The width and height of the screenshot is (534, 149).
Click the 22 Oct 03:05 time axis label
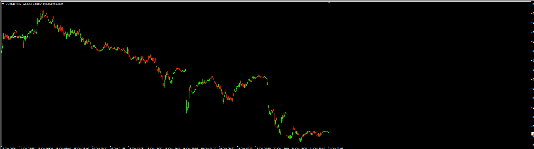tap(335, 148)
